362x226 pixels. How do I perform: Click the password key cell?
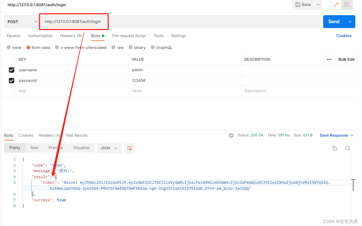pyautogui.click(x=72, y=81)
